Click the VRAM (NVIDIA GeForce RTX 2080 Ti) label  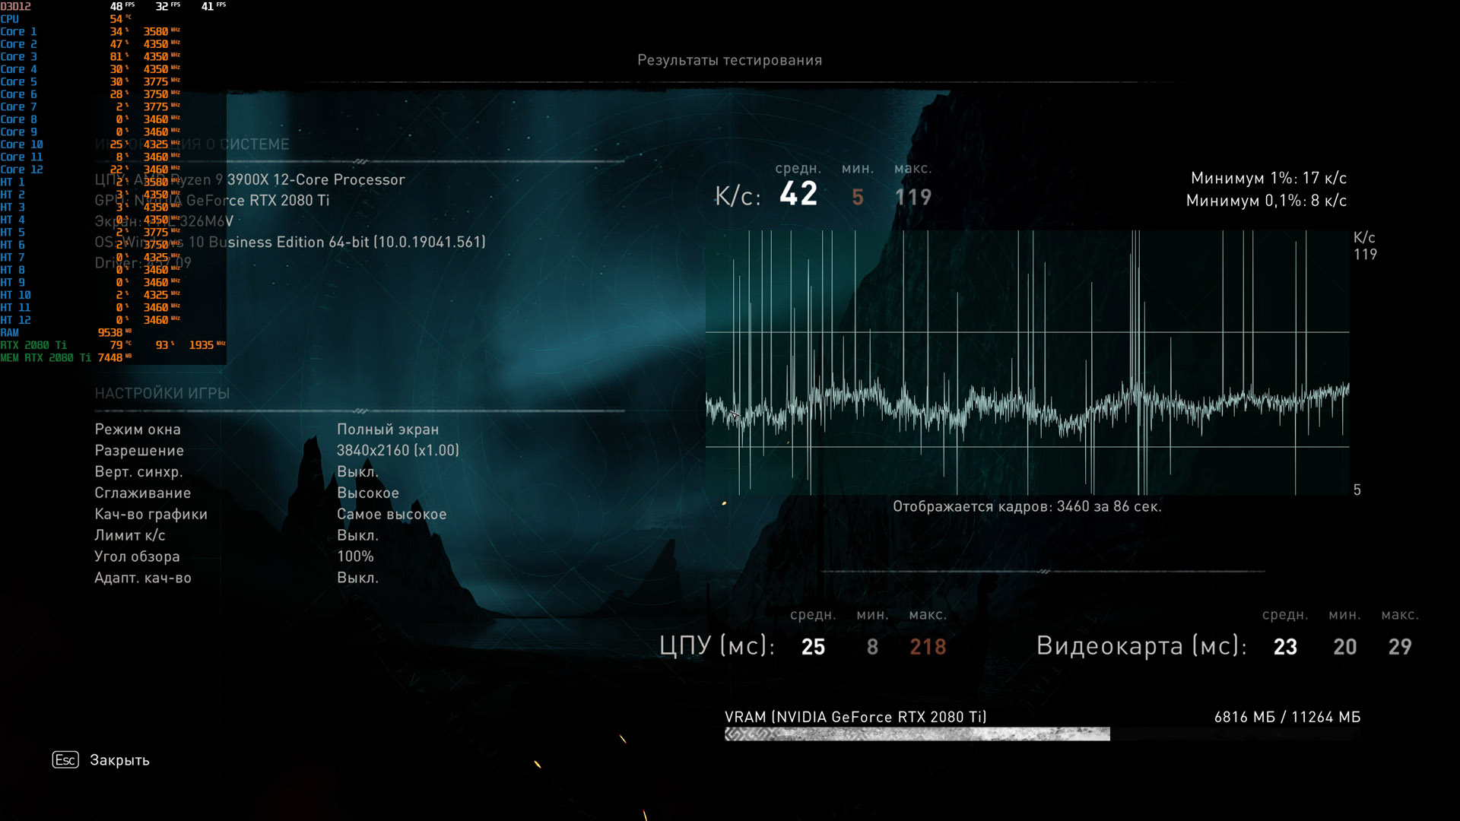click(855, 717)
